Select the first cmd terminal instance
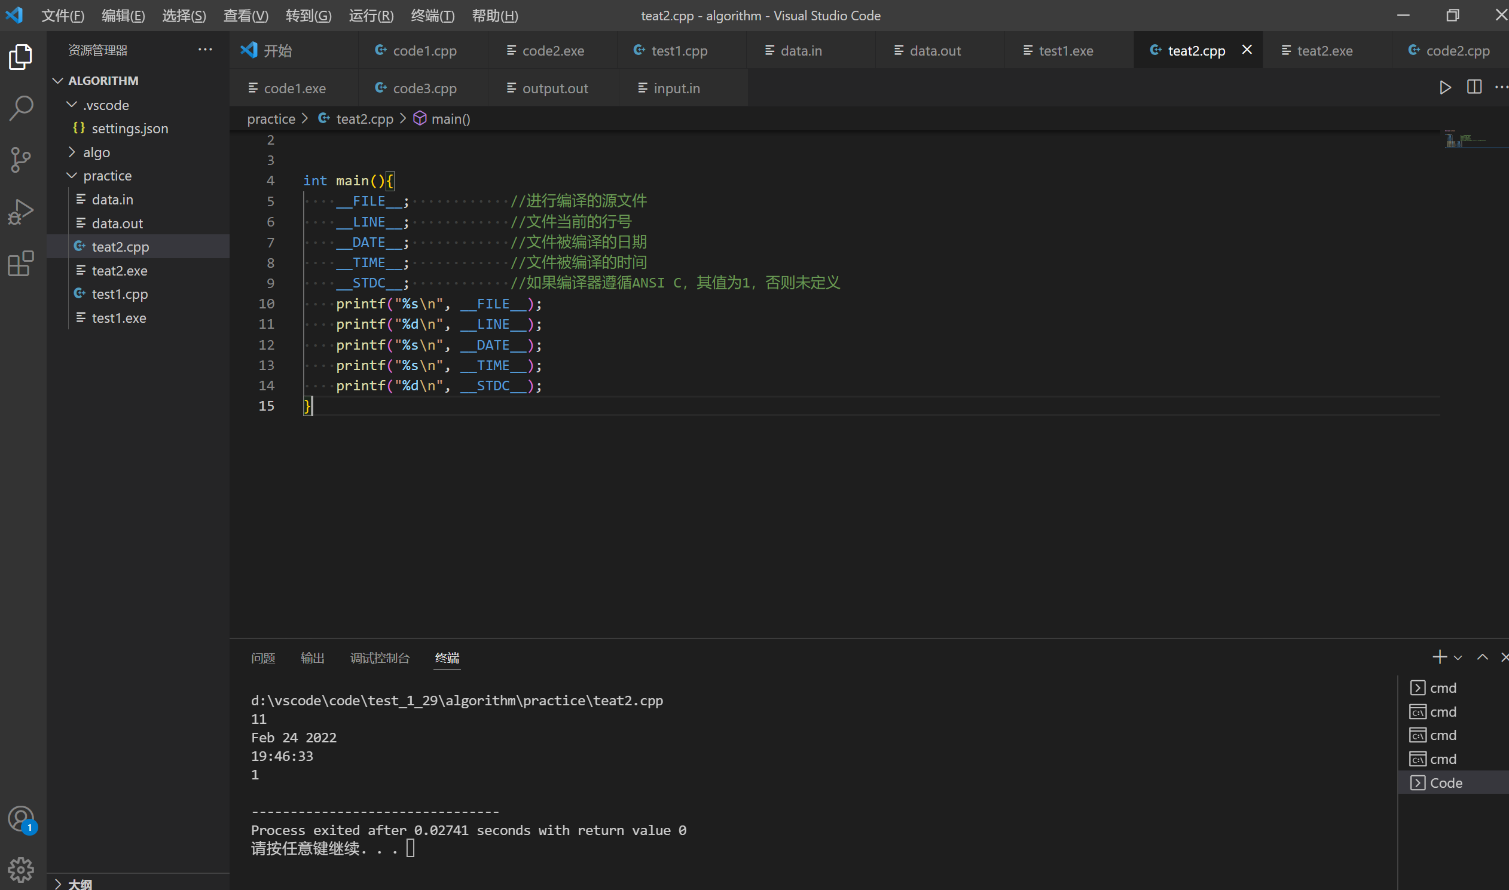The image size is (1509, 890). pyautogui.click(x=1453, y=688)
